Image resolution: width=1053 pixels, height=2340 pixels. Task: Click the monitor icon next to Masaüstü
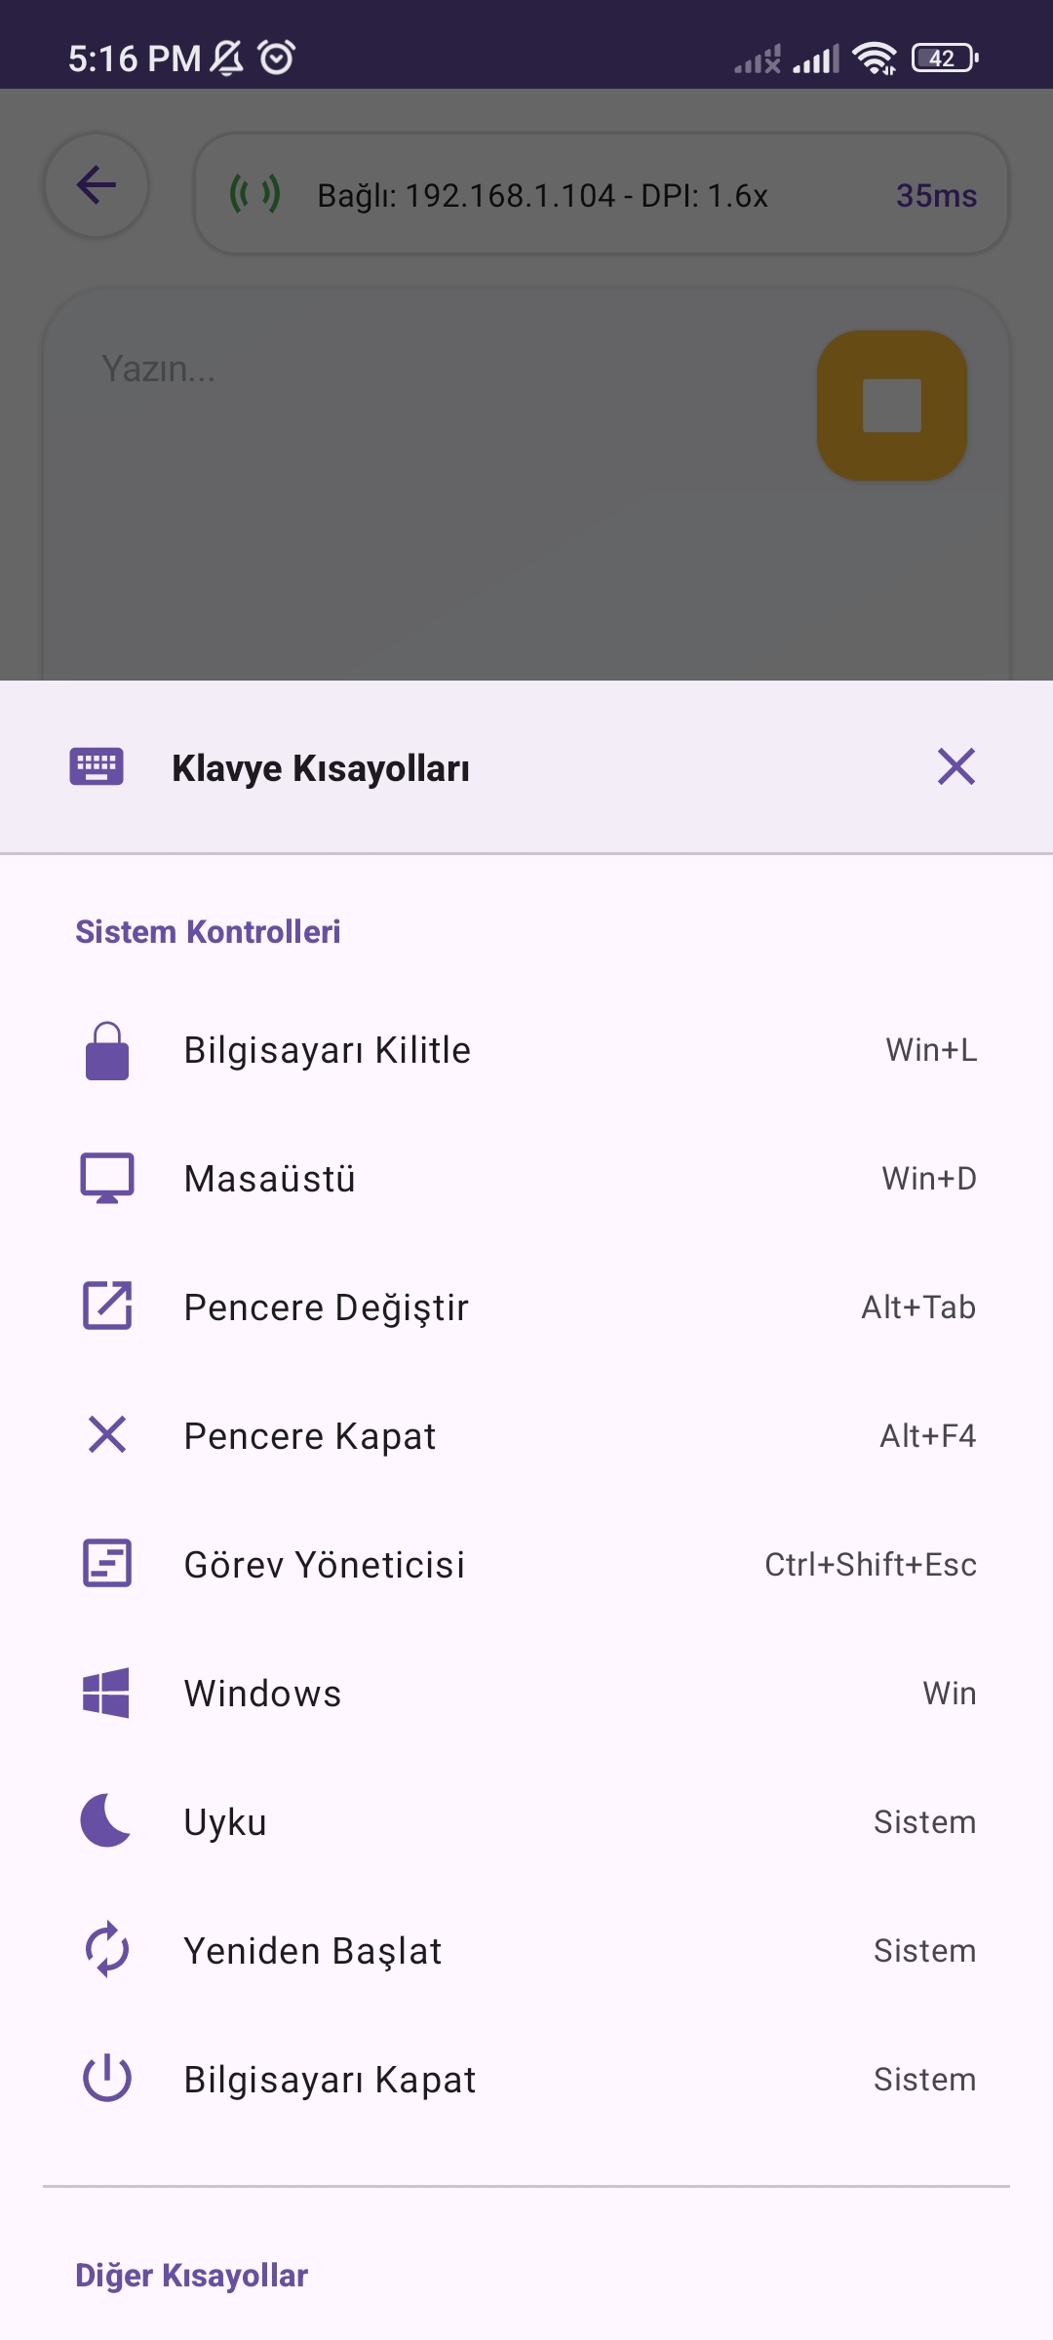[x=107, y=1178]
